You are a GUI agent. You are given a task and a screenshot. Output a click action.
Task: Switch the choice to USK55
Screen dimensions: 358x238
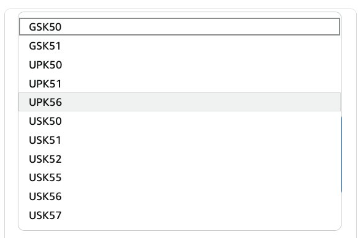180,177
